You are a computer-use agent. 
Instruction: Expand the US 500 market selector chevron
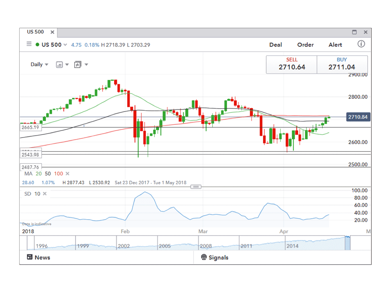pos(65,45)
